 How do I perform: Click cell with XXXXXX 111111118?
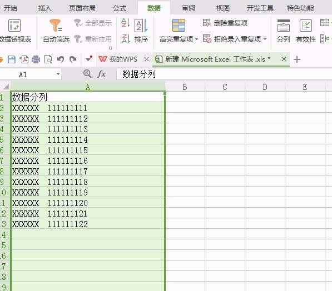(88, 182)
